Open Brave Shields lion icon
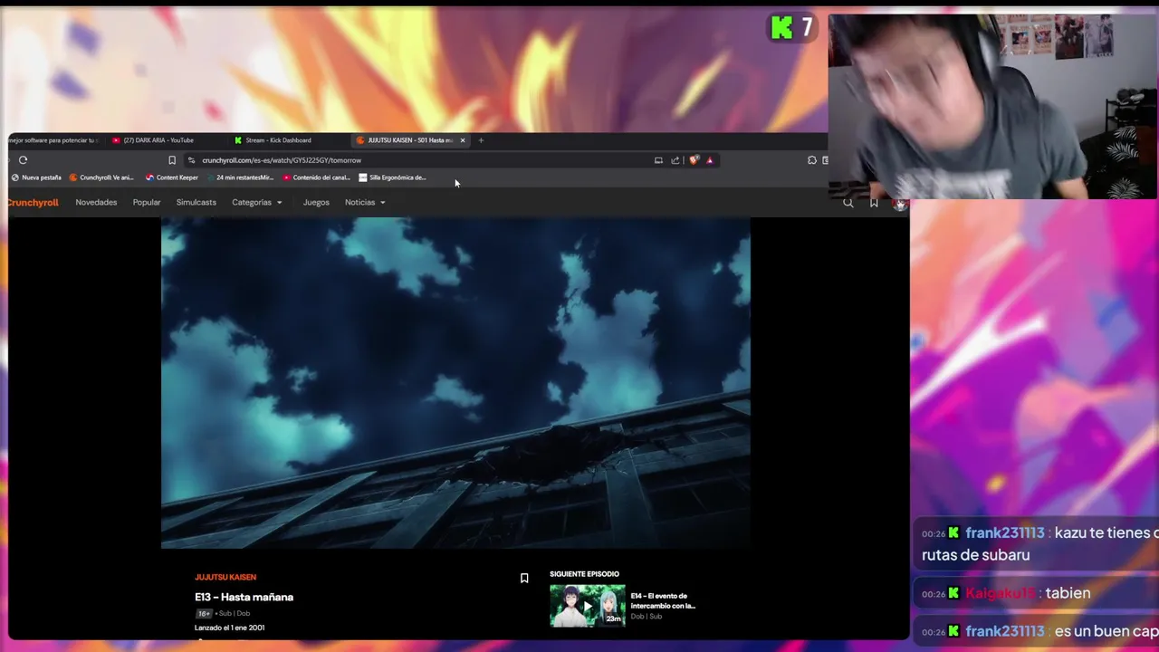1159x652 pixels. (694, 160)
